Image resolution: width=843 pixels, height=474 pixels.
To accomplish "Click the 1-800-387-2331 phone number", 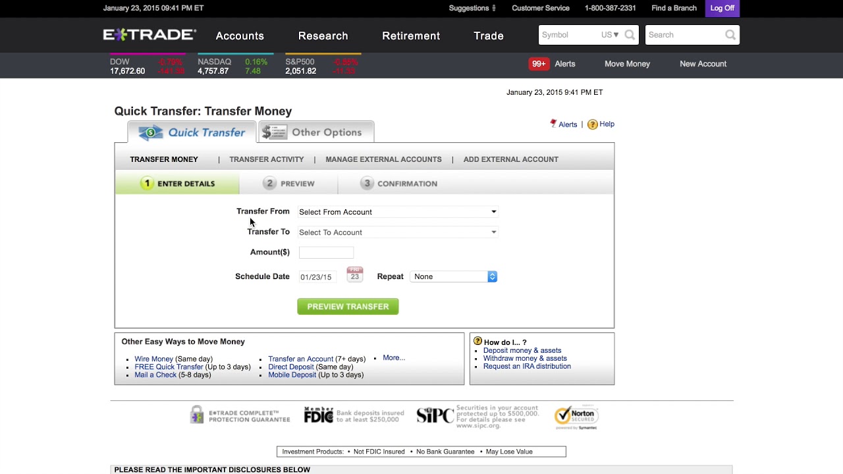I will (611, 8).
